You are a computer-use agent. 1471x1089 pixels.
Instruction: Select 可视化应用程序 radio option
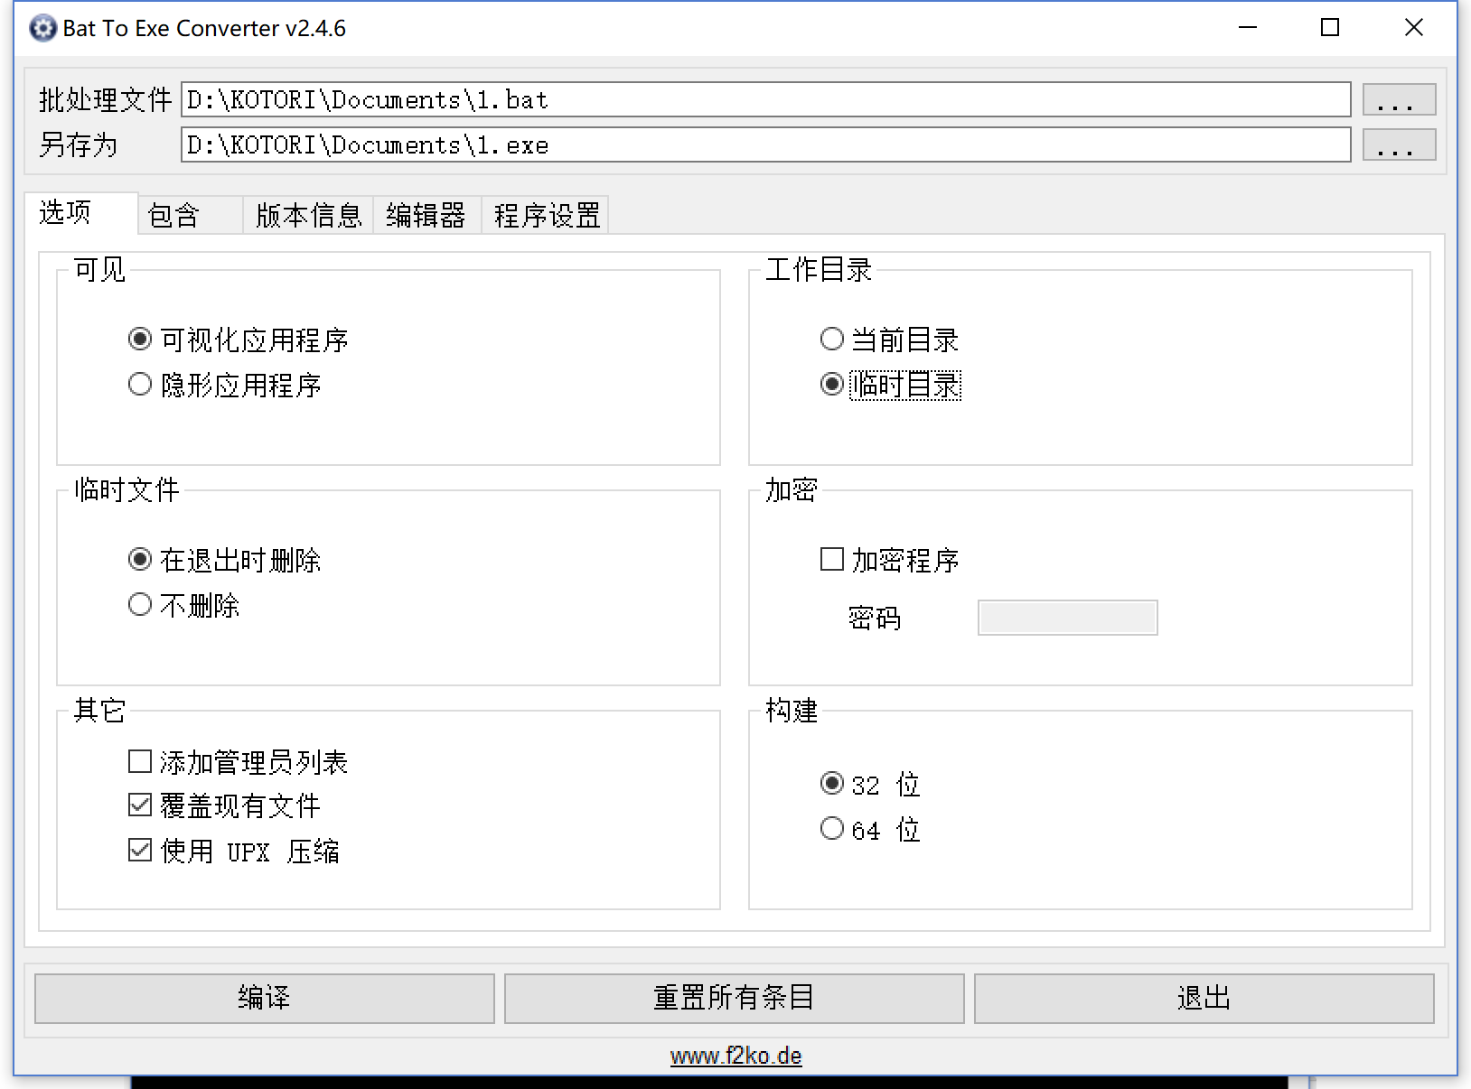239,340
